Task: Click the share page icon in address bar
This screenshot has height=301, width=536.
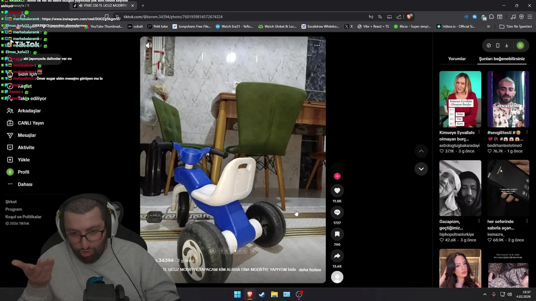Action: [x=399, y=17]
